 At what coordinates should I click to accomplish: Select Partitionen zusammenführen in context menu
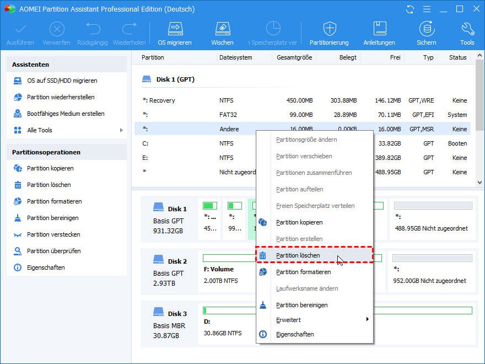click(314, 173)
